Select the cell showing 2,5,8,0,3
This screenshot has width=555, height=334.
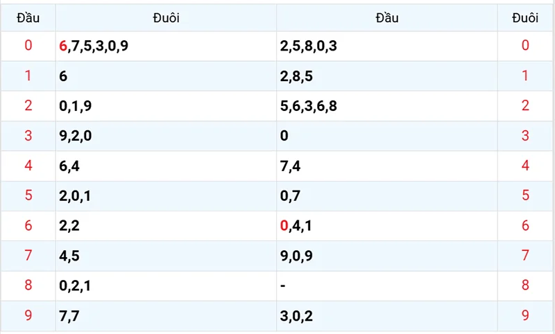(x=308, y=46)
